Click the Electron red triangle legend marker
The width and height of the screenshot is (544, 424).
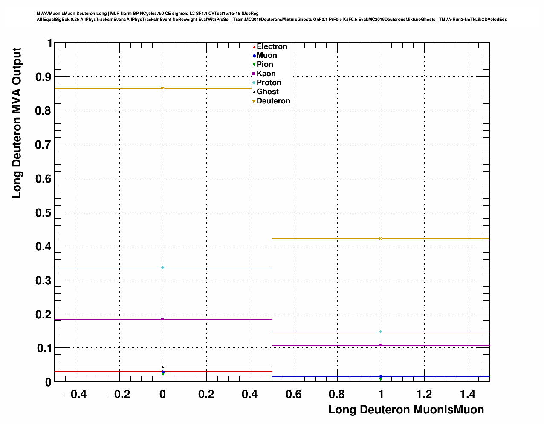click(254, 46)
